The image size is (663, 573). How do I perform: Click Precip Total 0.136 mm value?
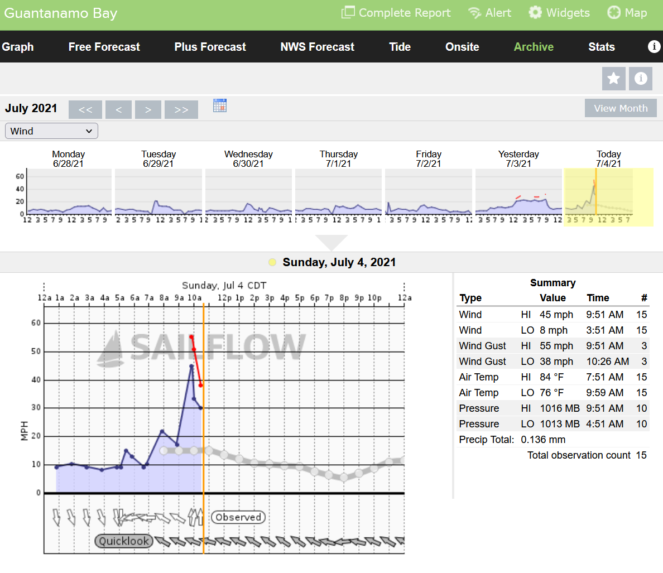click(x=543, y=440)
